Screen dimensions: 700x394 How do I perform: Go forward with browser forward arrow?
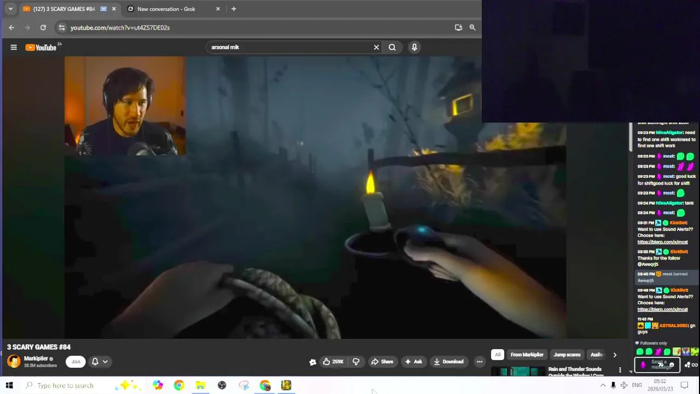tap(27, 27)
